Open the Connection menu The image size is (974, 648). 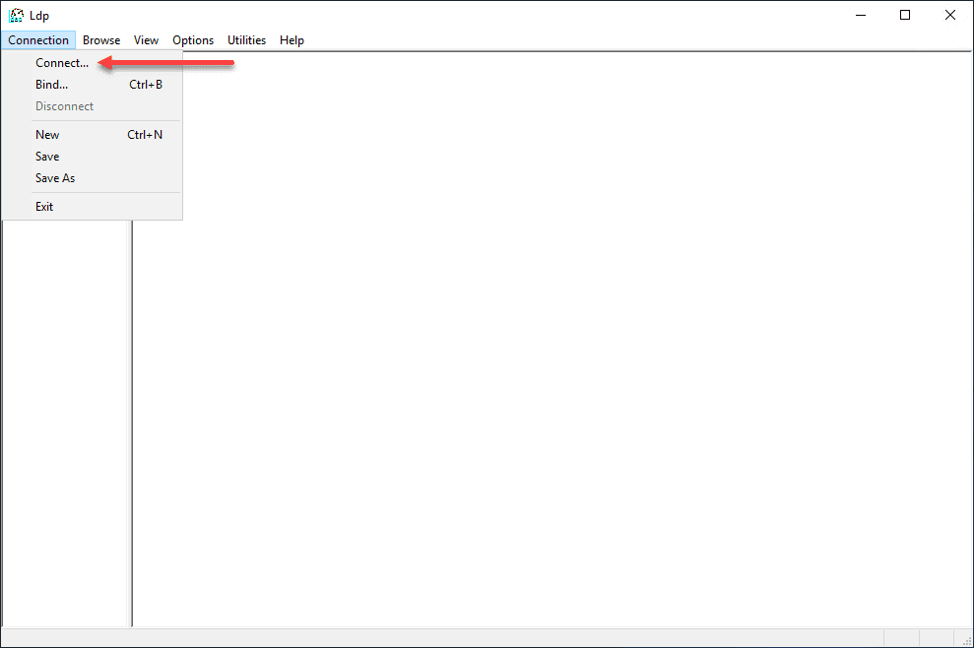tap(38, 40)
